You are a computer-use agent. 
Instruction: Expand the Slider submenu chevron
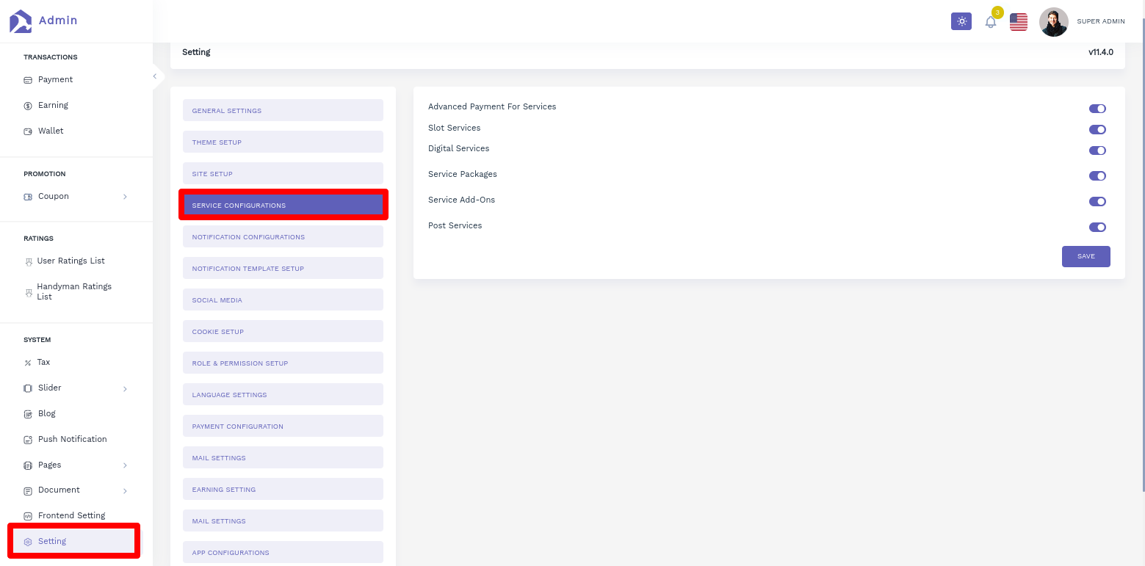[x=125, y=388]
